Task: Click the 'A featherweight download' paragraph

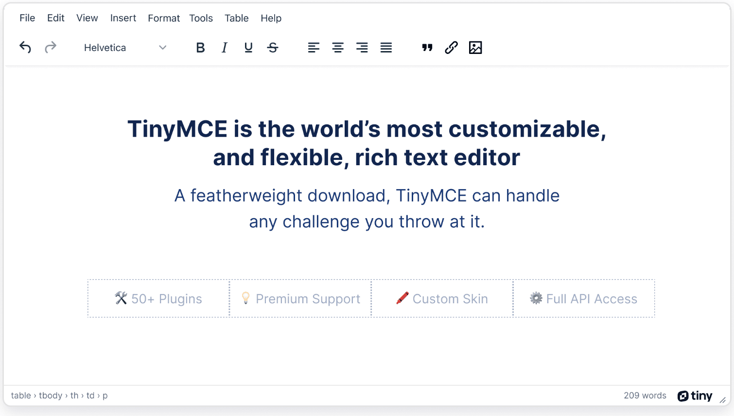Action: 367,208
